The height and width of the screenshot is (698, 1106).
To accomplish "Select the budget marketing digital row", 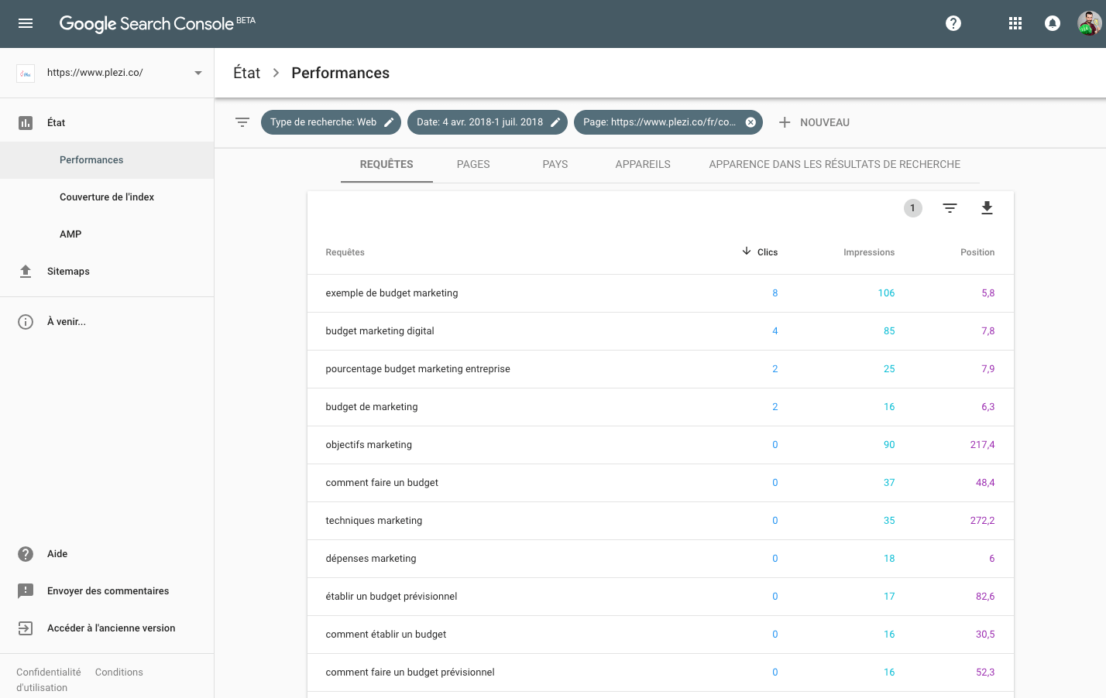I will (x=661, y=331).
